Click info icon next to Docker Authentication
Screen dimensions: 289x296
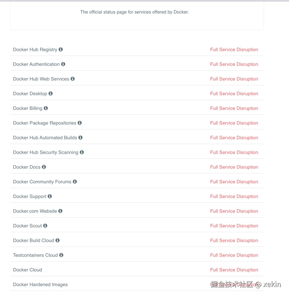(63, 64)
